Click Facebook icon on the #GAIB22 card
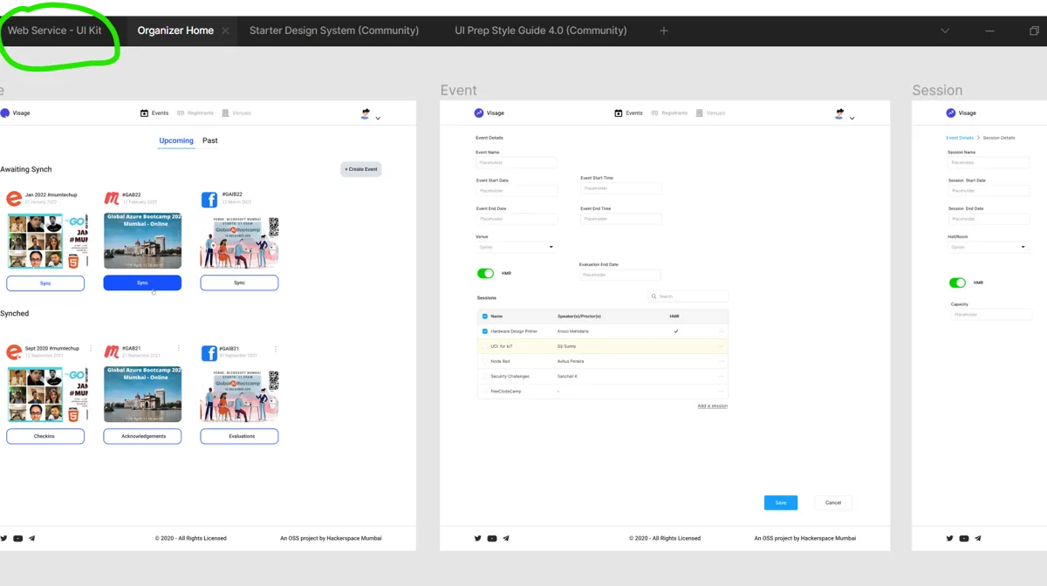Image resolution: width=1047 pixels, height=586 pixels. pyautogui.click(x=209, y=200)
